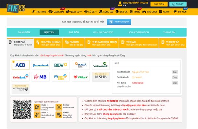Click the yellow Nạp Tiền header button

(159, 4)
